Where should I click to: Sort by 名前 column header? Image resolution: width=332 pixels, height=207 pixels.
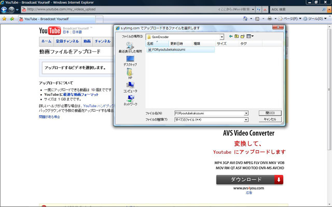pyautogui.click(x=157, y=43)
